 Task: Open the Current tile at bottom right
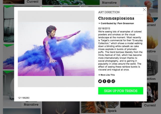150,105
